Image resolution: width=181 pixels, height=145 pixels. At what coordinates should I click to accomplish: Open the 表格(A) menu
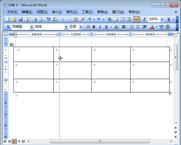pyautogui.click(x=102, y=12)
